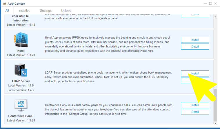The width and height of the screenshot is (220, 129).
Task: View Detail for the Hotel app
Action: point(195,46)
